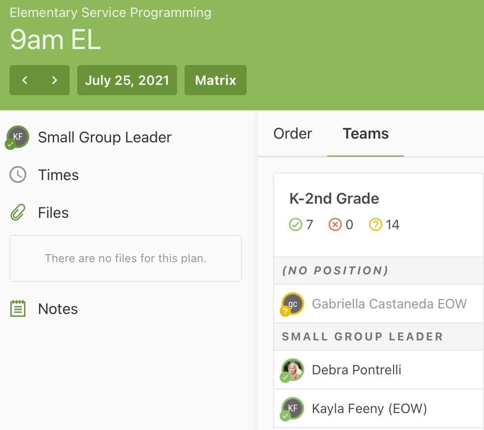Select the Teams tab
484x430 pixels.
(365, 133)
